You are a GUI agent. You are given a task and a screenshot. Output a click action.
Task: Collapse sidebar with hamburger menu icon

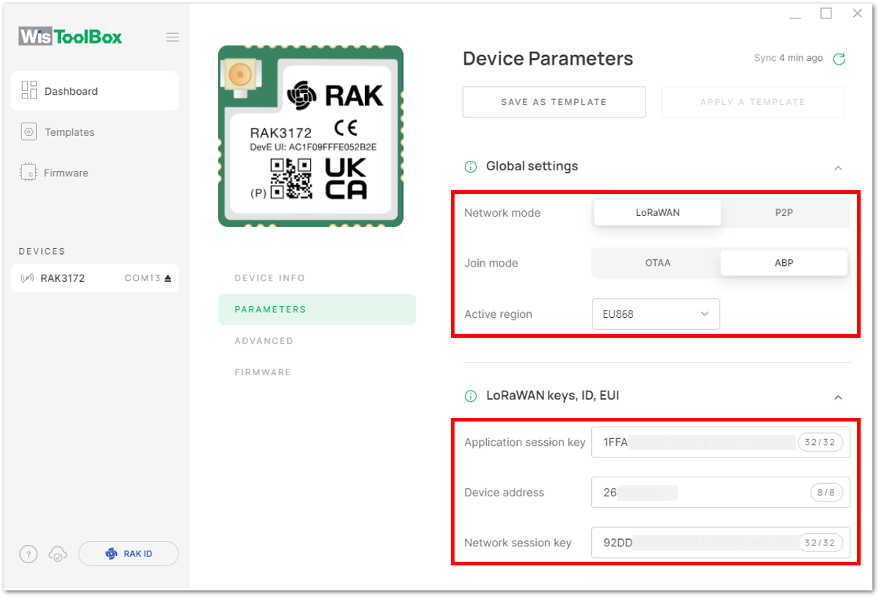(x=173, y=37)
